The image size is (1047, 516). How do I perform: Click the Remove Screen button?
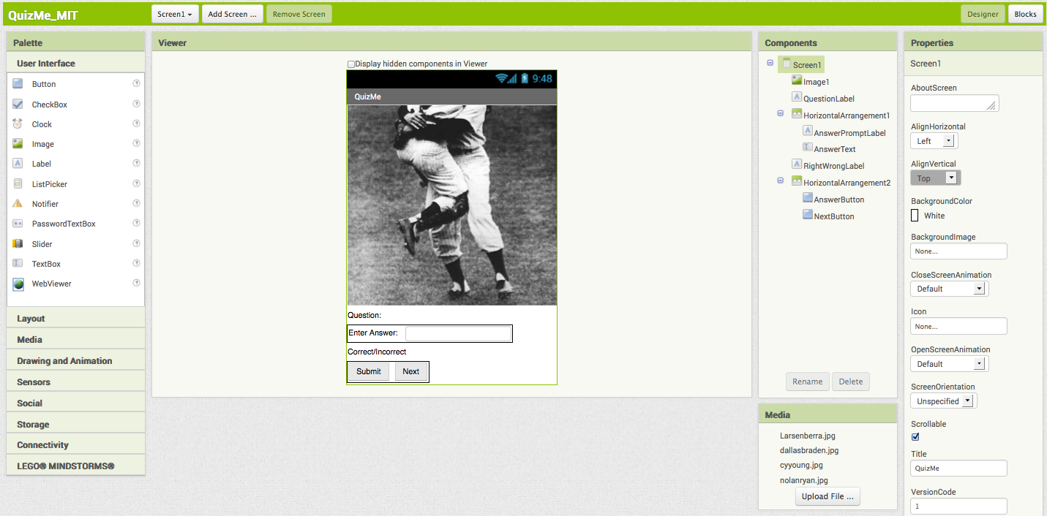click(x=299, y=14)
